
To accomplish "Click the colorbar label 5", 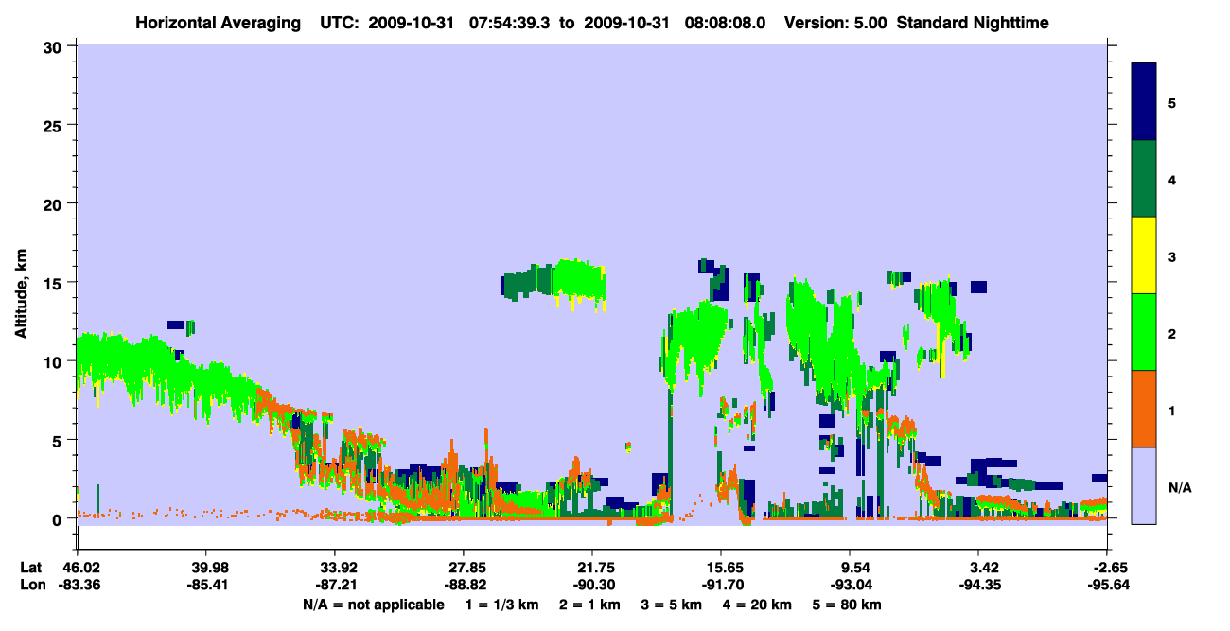I will [x=1172, y=102].
